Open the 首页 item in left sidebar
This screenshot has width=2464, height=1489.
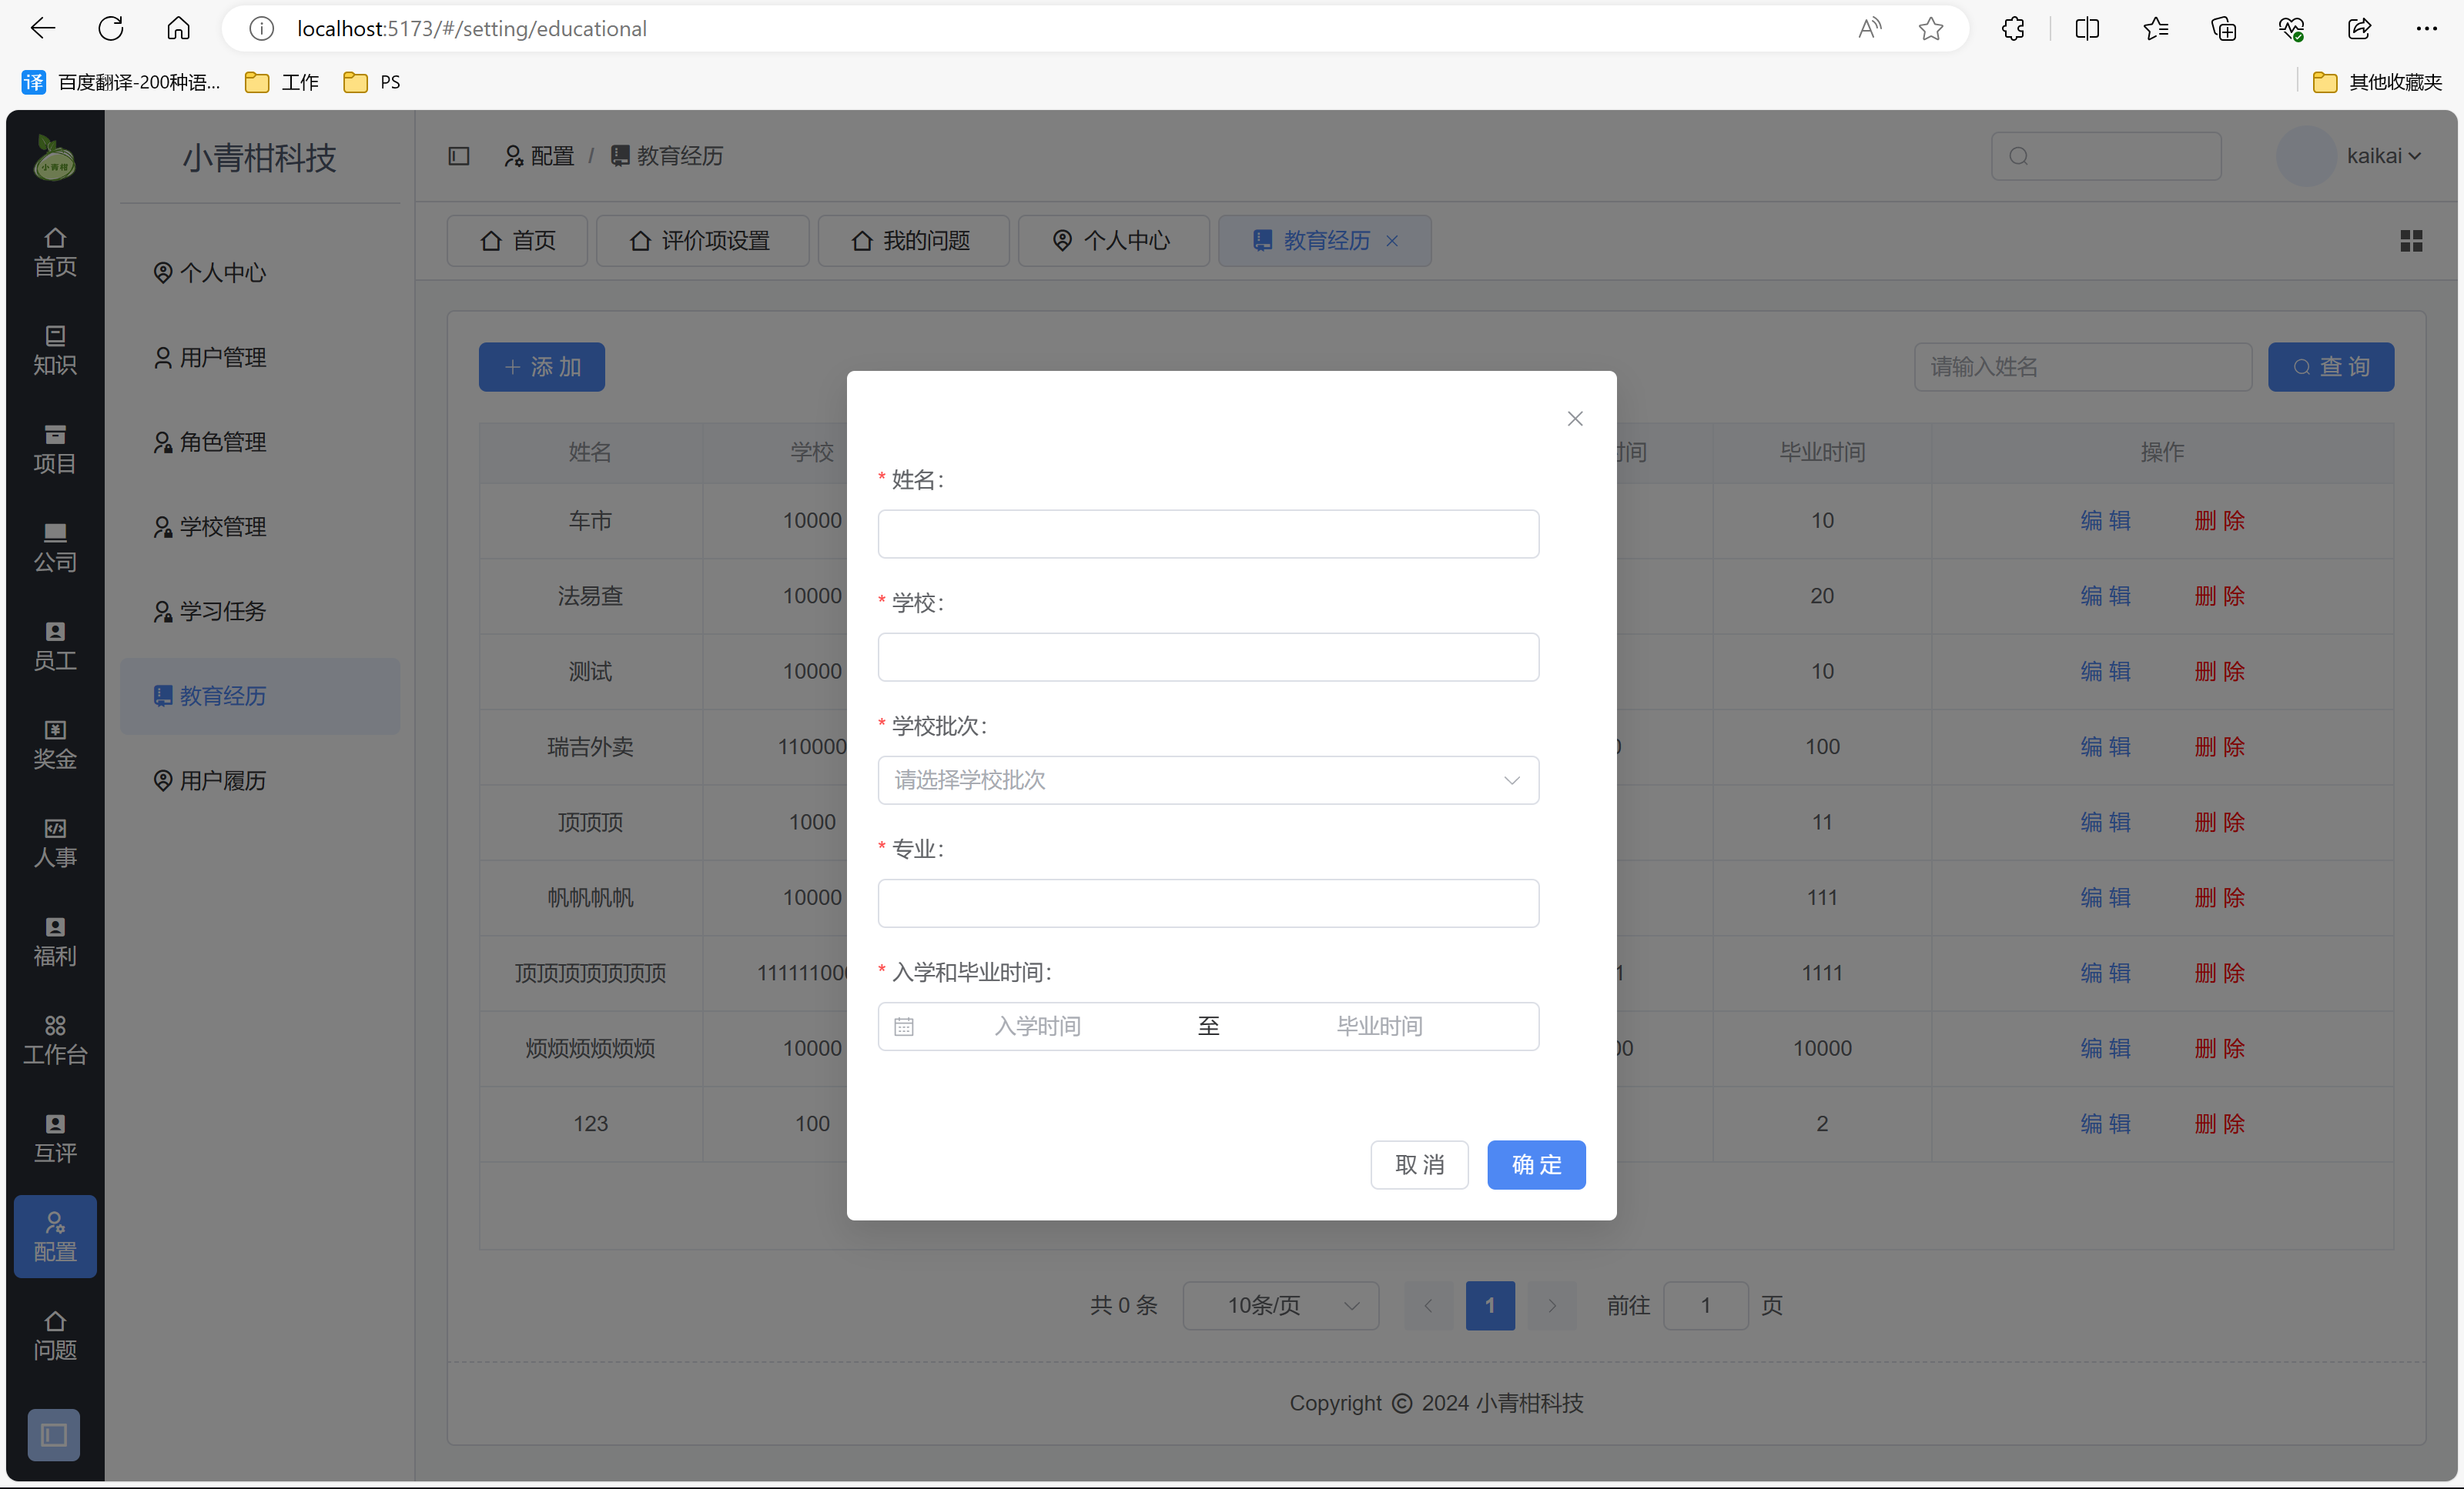pos(55,252)
